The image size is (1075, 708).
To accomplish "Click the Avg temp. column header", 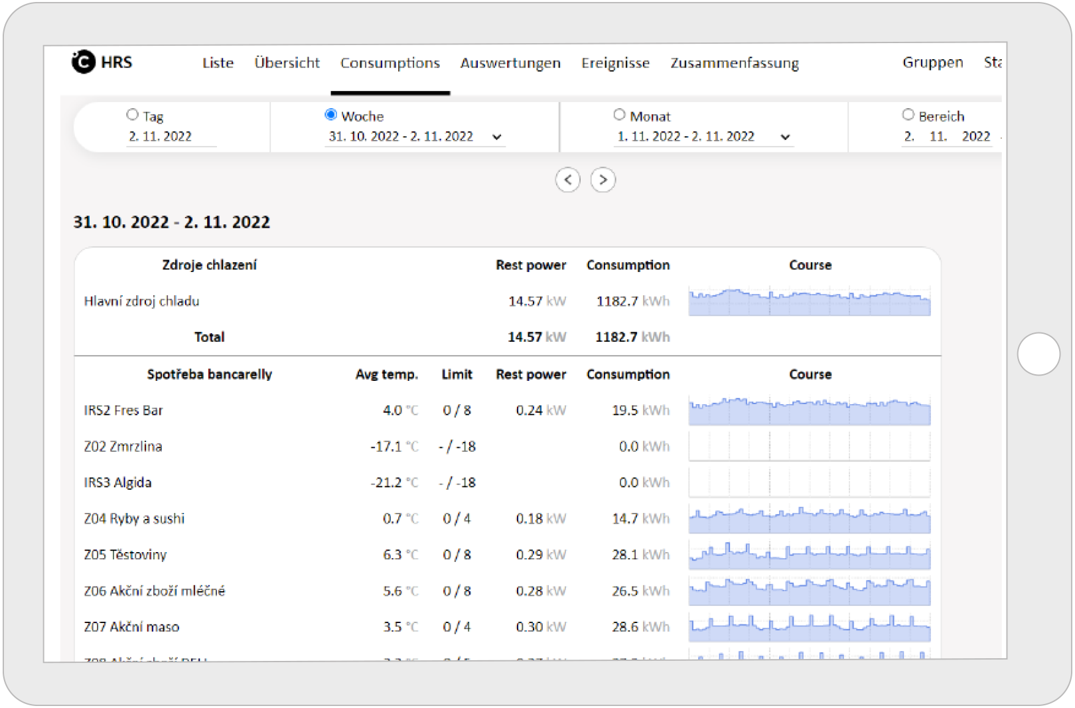I will (x=386, y=374).
